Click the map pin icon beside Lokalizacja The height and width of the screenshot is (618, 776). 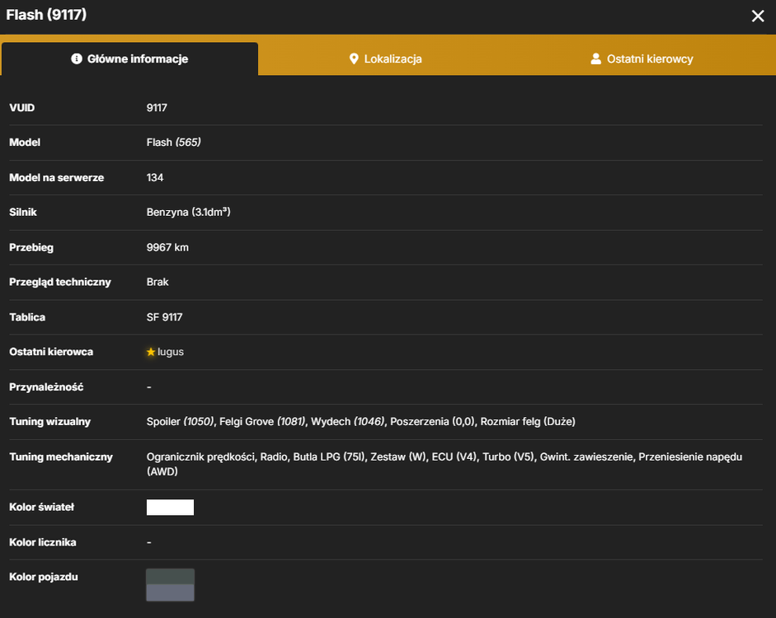pos(354,59)
